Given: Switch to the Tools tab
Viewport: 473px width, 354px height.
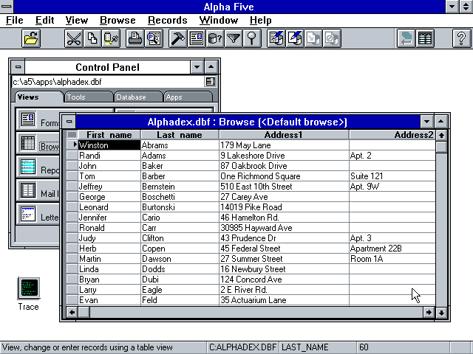Looking at the screenshot, I should point(88,97).
